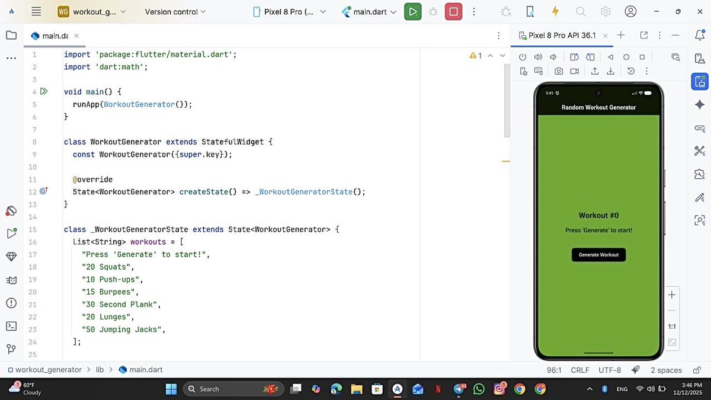Raise the emulator volume
This screenshot has height=400, width=711.
tap(538, 57)
